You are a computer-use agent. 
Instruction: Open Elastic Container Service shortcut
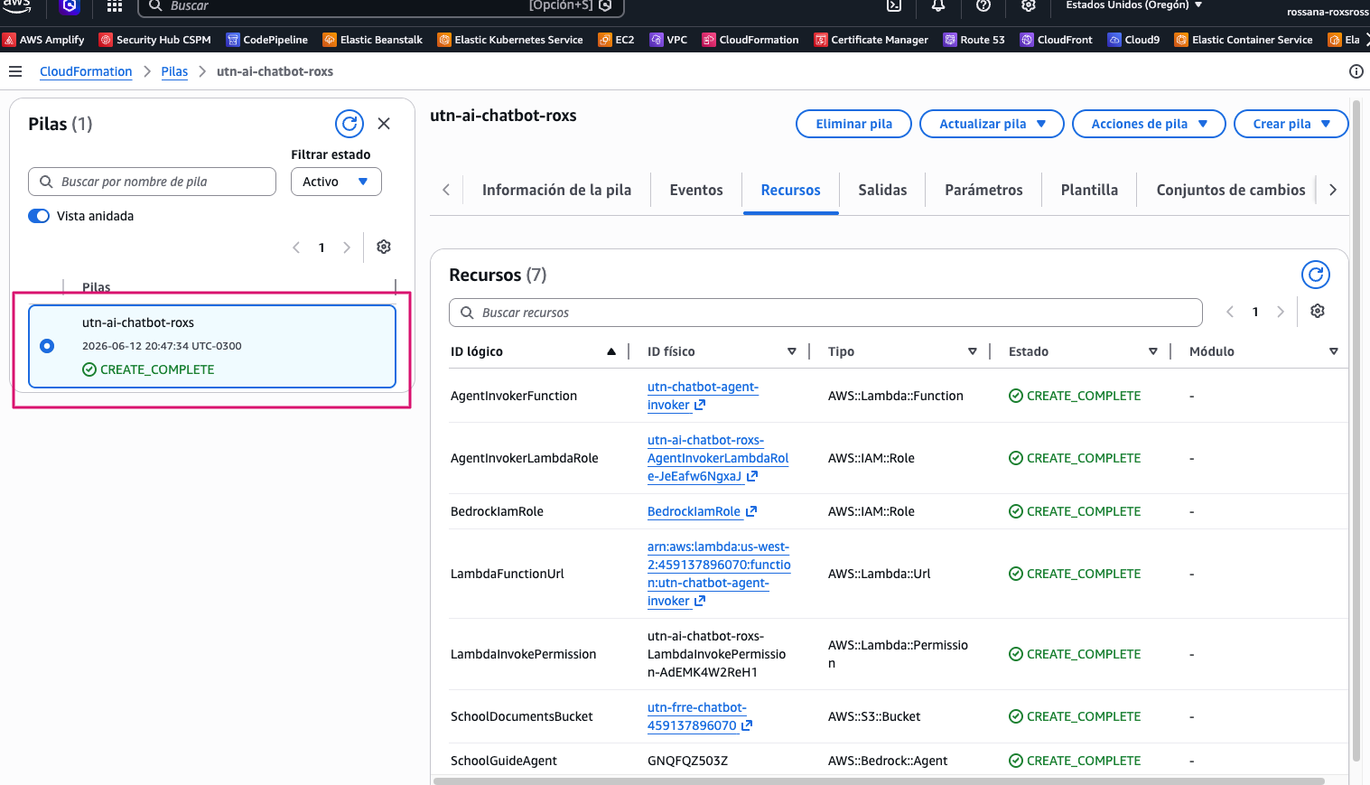click(x=1244, y=40)
